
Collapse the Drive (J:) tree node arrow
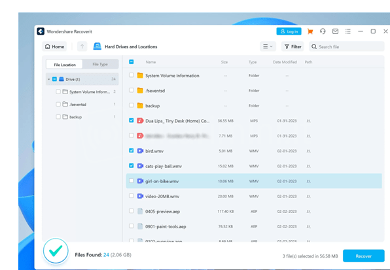point(48,79)
